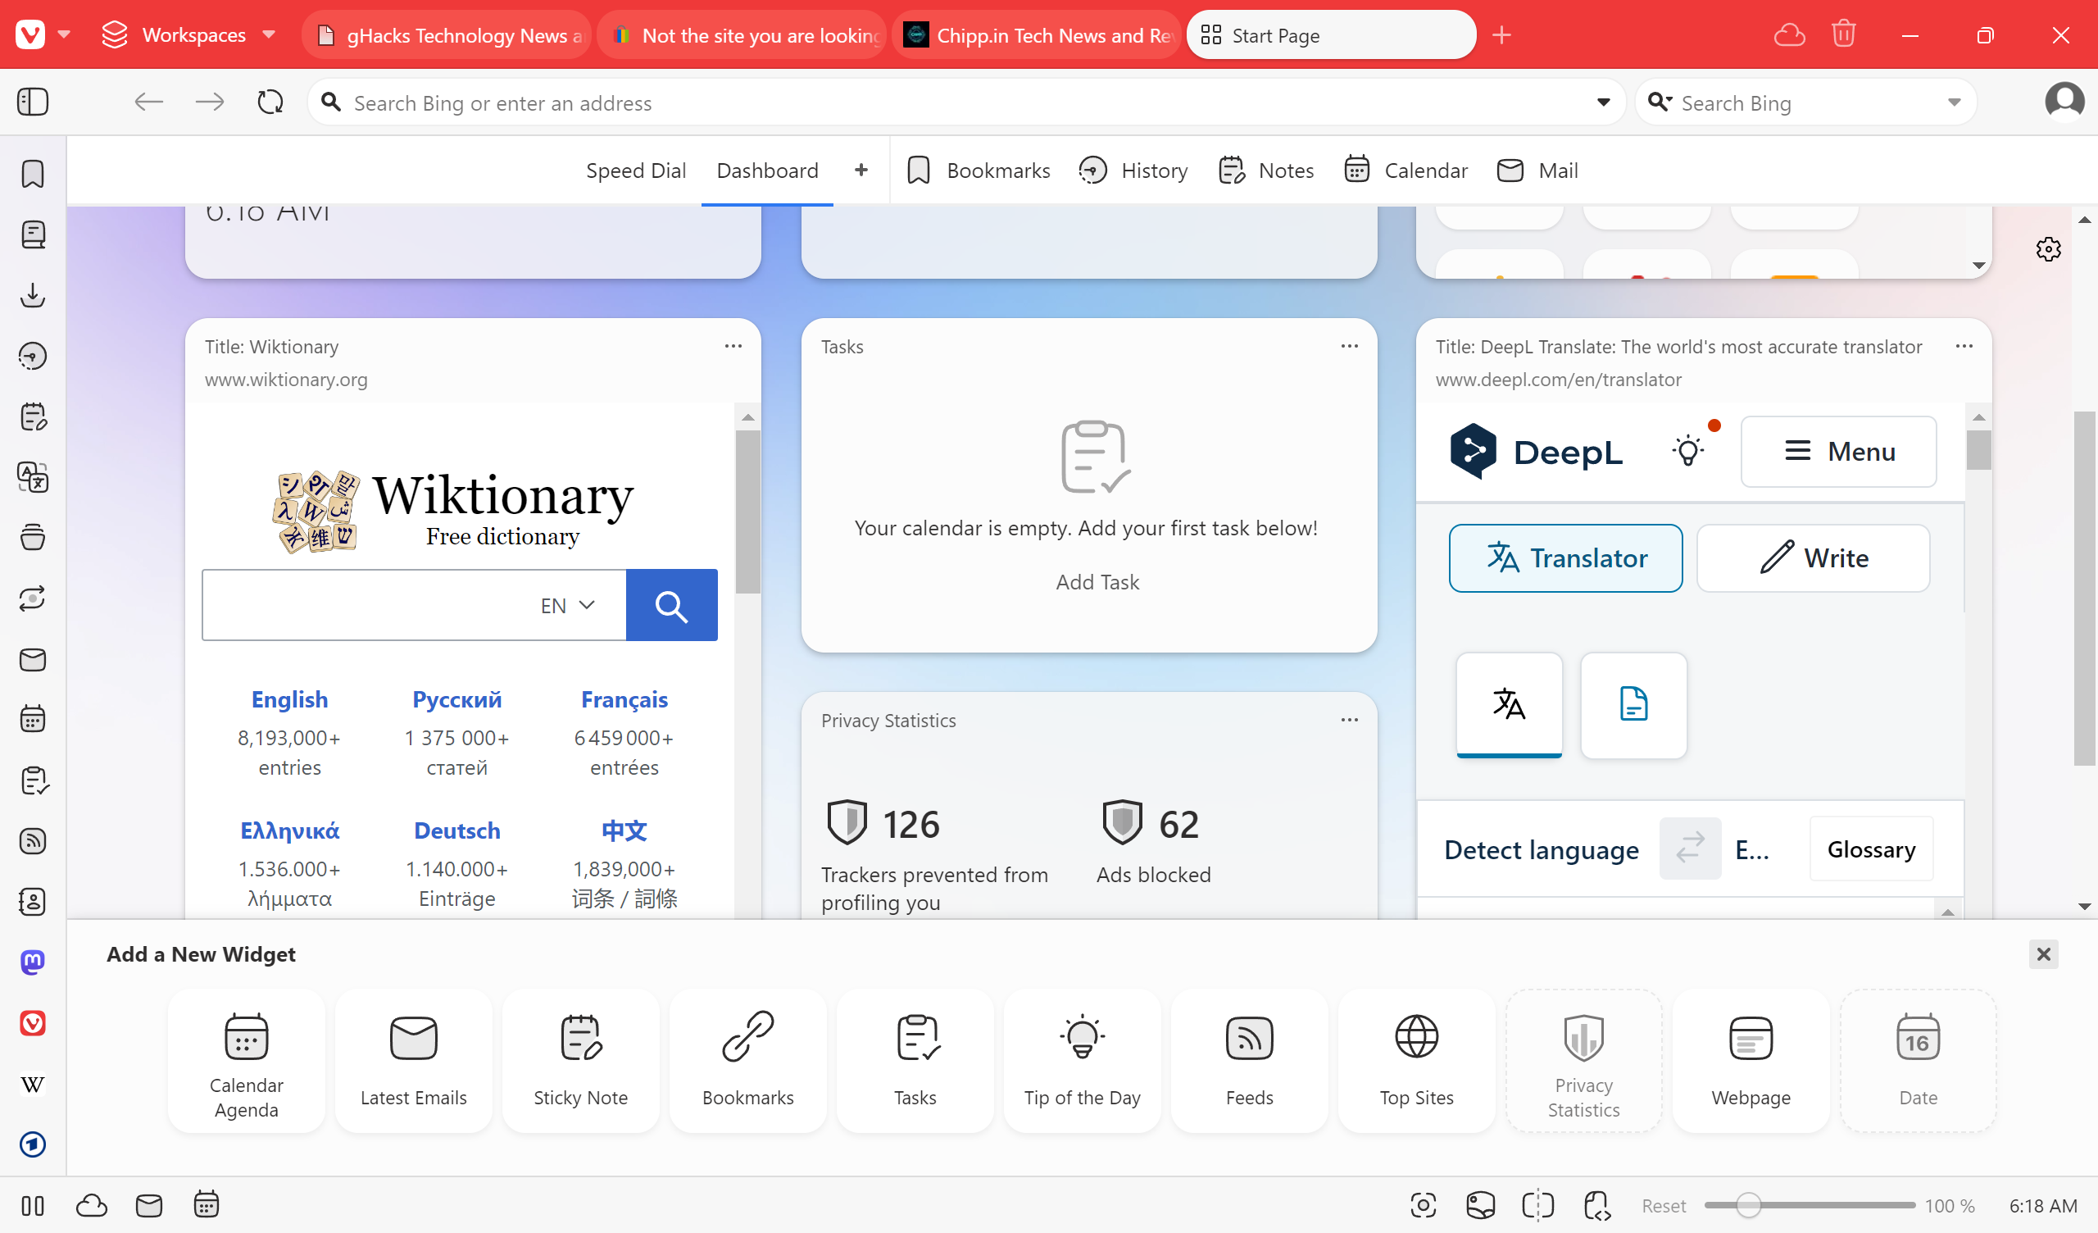Image resolution: width=2098 pixels, height=1233 pixels.
Task: Open closed tabs trash icon
Action: [1843, 34]
